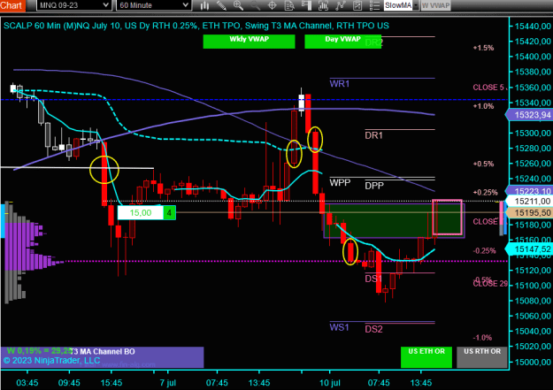This screenshot has width=553, height=390.
Task: Click the T3 MA Channel BO label
Action: (103, 352)
